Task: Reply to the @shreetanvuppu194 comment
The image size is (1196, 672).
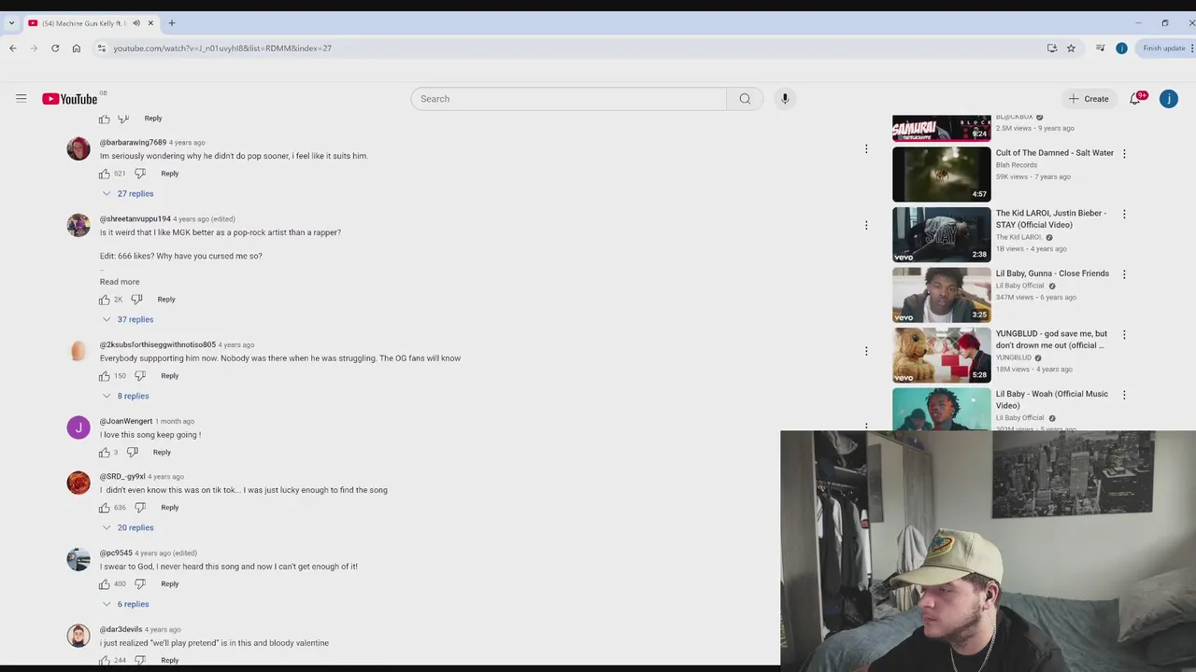Action: [x=166, y=300]
